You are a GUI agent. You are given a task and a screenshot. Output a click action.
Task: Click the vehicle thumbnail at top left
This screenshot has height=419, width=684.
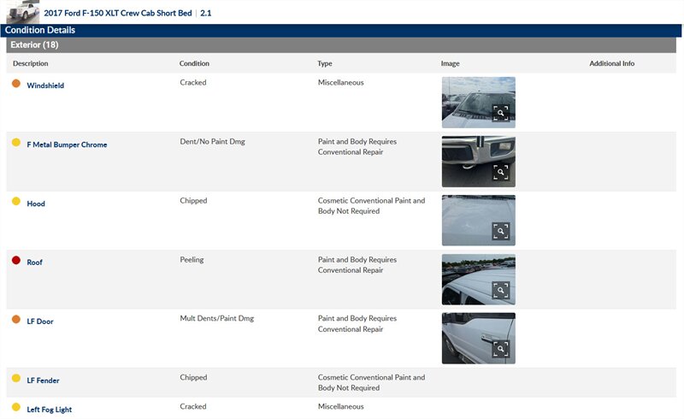[22, 12]
